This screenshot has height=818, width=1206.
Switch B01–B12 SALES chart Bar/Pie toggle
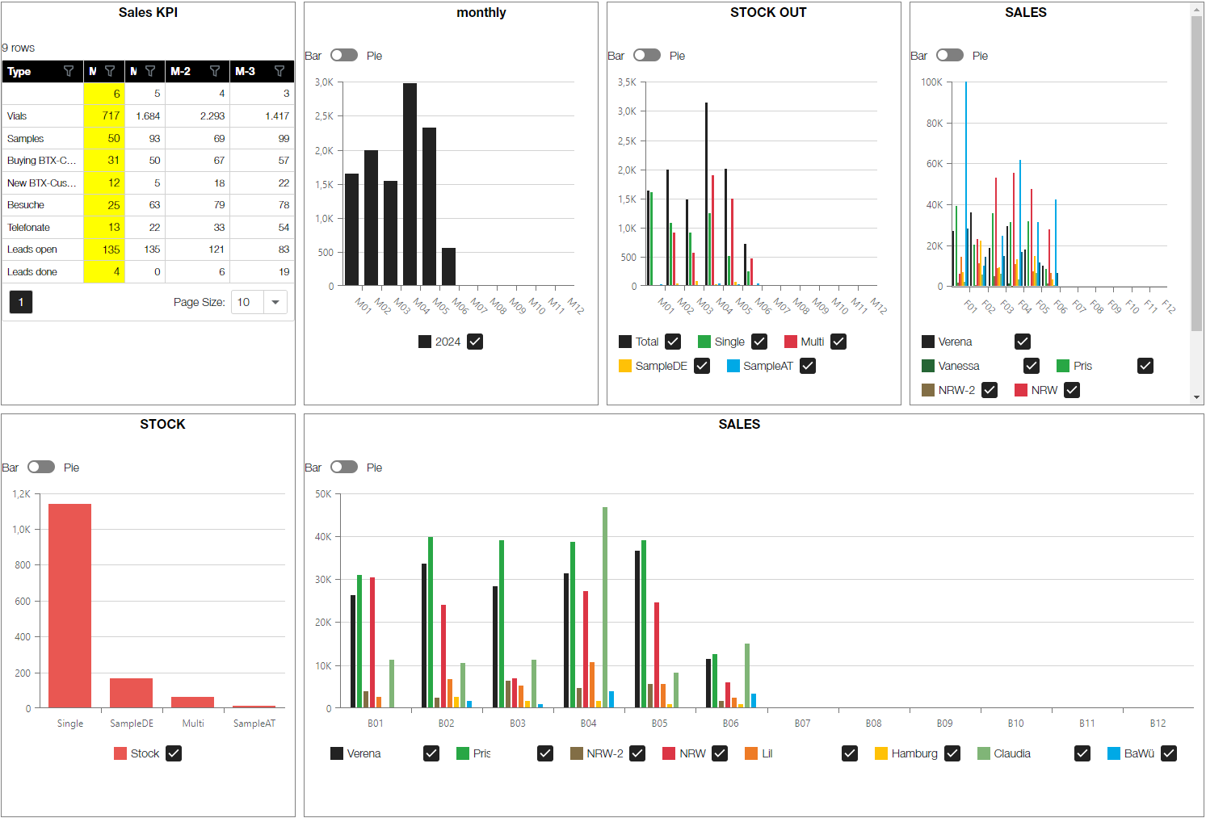click(x=344, y=467)
